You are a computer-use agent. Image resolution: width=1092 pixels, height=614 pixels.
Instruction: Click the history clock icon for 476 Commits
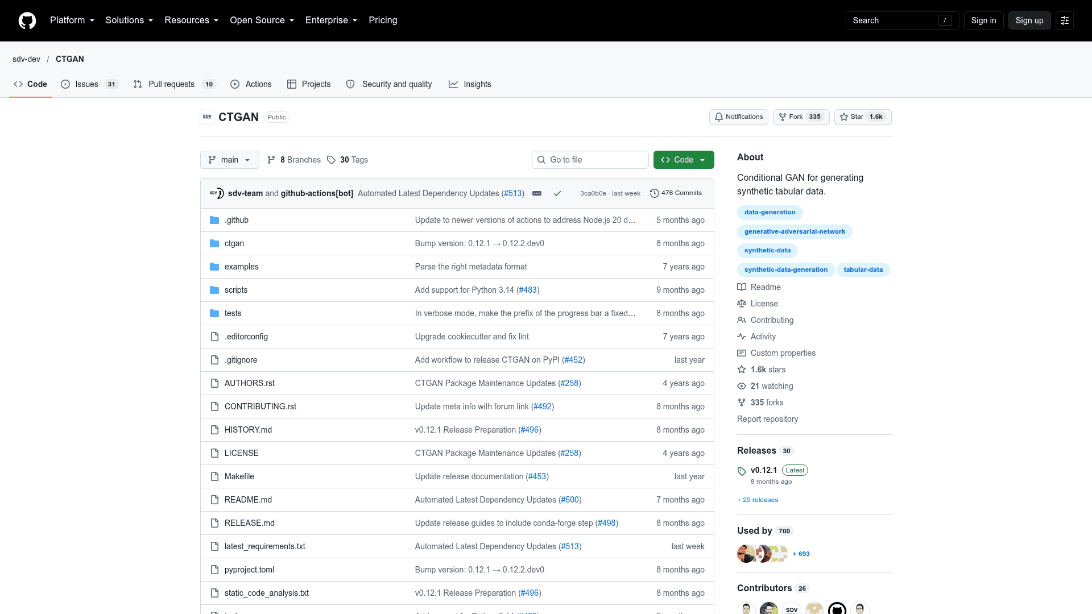(x=655, y=193)
